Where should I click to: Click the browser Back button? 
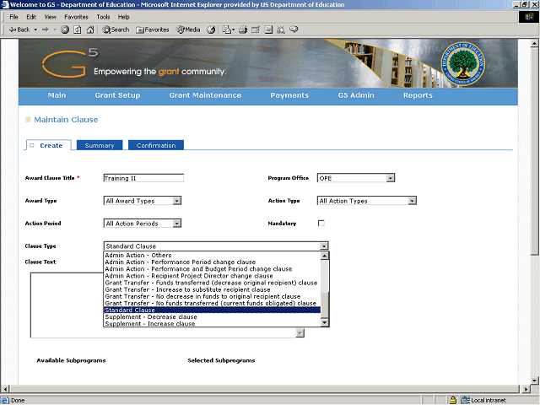pos(19,30)
